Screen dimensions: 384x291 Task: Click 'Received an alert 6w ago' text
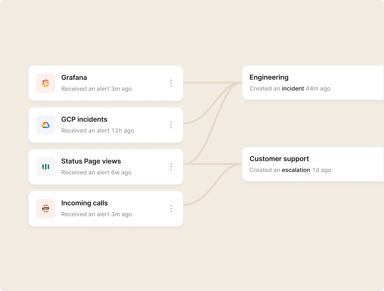[96, 172]
